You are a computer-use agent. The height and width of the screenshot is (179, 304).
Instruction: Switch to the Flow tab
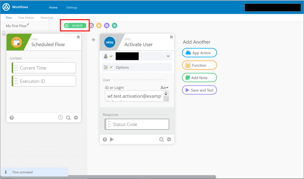click(x=9, y=18)
